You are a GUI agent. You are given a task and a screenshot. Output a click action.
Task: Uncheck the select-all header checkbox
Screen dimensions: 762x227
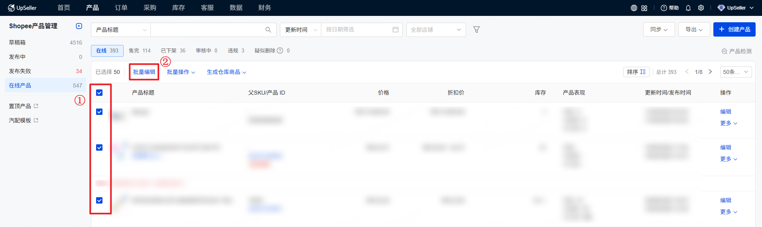pyautogui.click(x=99, y=93)
